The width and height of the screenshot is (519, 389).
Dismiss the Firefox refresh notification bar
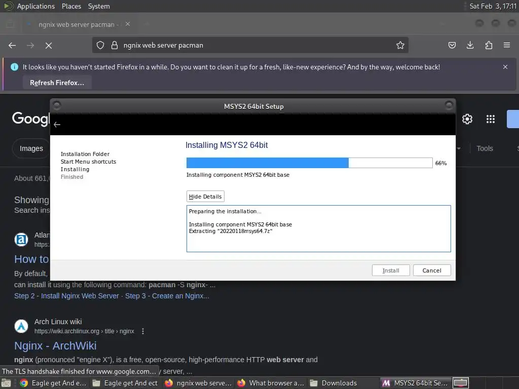[505, 67]
